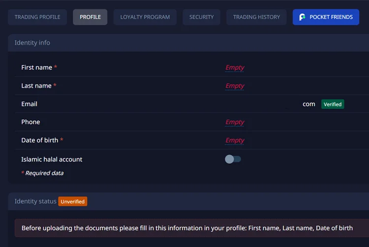View the Trading History tab
Screen dimensions: 369x247
pyautogui.click(x=256, y=17)
